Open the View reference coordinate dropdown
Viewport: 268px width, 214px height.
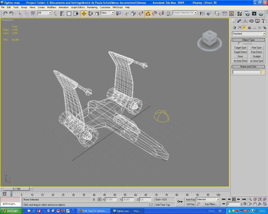pos(108,13)
